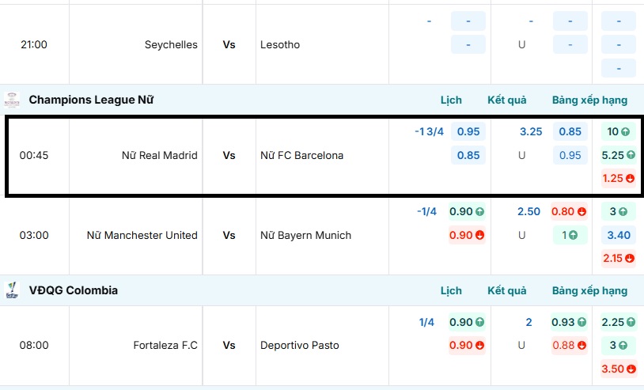
Task: Click the 0.93 over odds for Fortaleza match
Action: coord(570,322)
